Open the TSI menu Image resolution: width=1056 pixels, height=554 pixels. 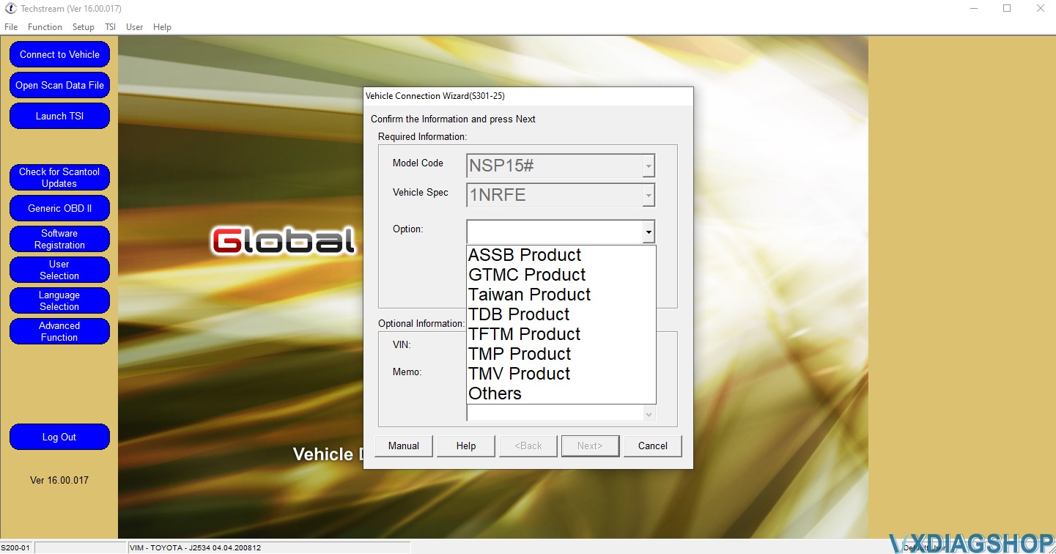pos(110,27)
